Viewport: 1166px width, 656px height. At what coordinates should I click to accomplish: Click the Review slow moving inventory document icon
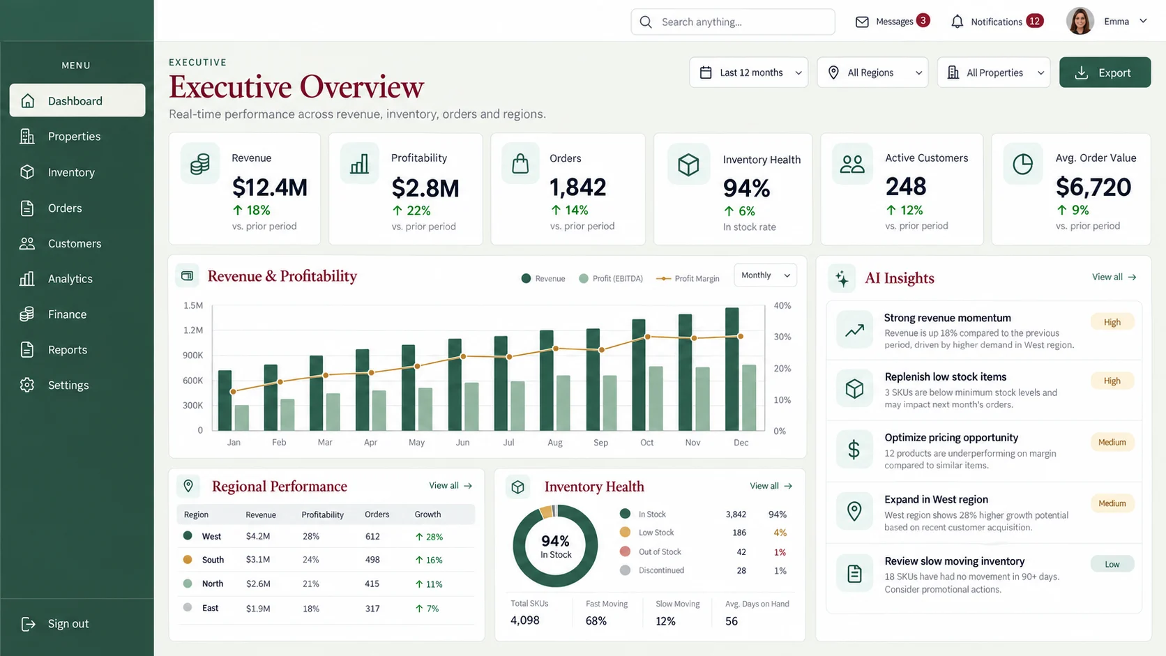pyautogui.click(x=854, y=574)
